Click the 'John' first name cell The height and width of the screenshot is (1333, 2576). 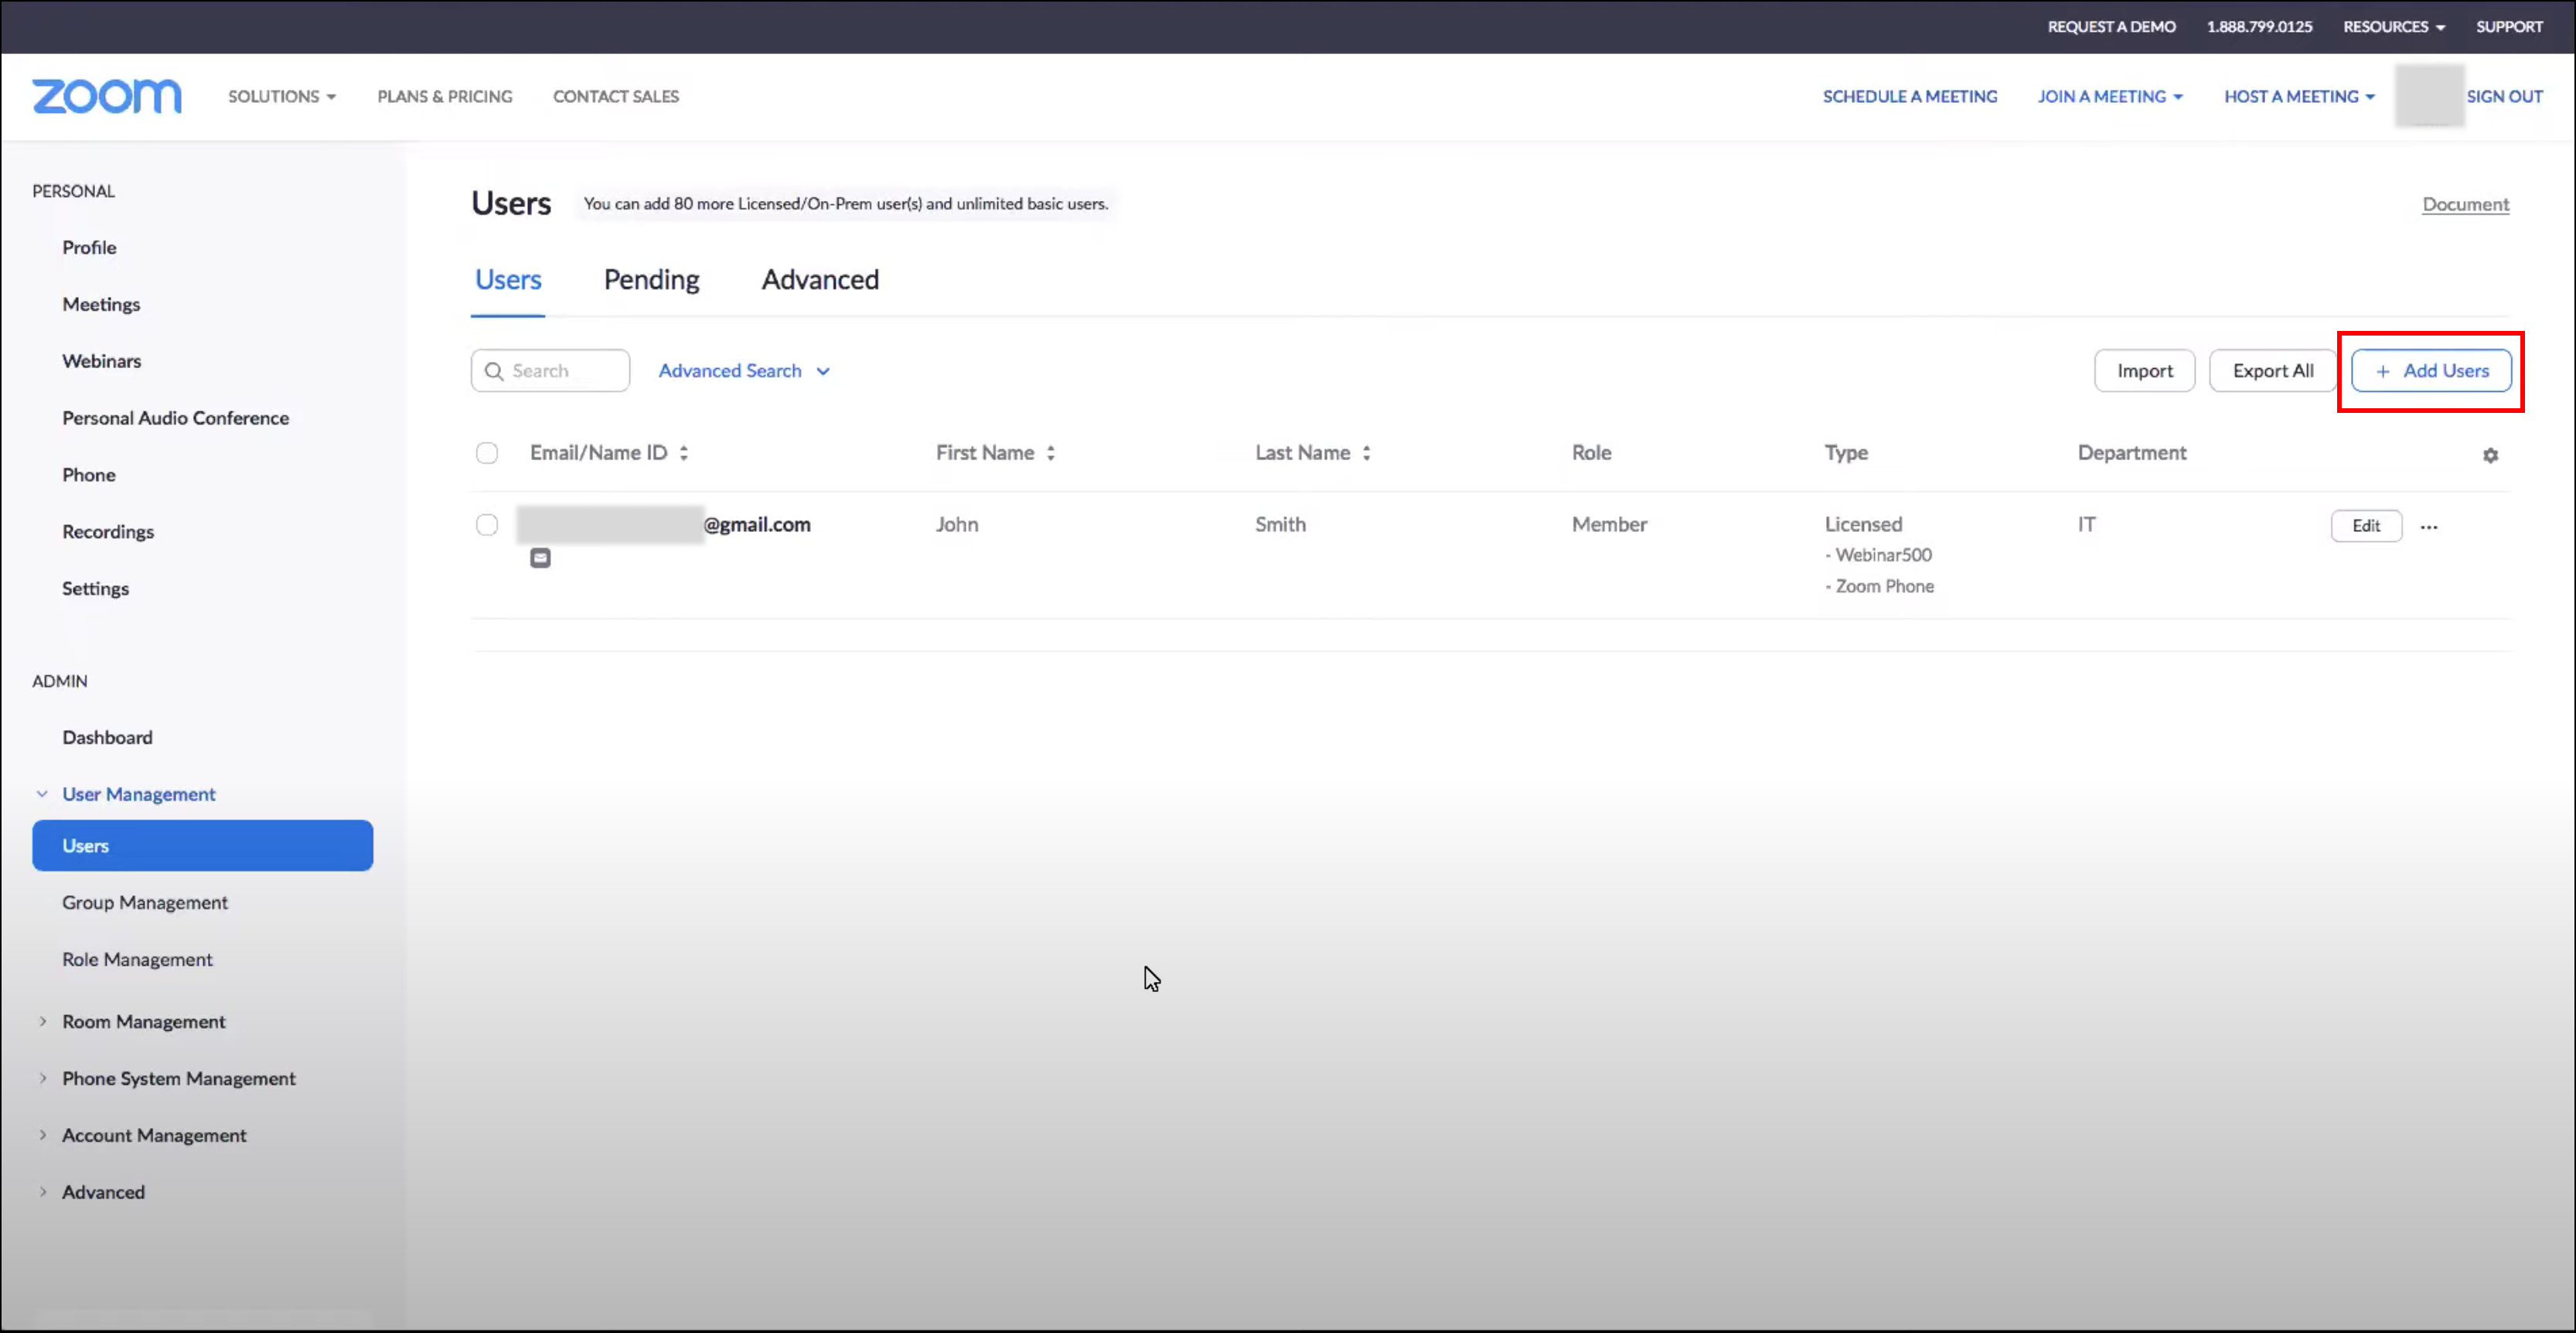(957, 525)
